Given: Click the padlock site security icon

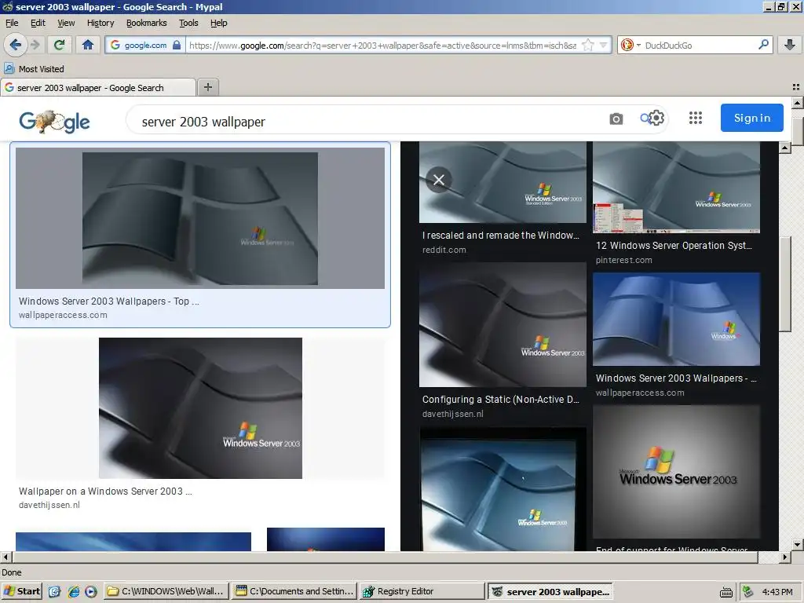Looking at the screenshot, I should [x=177, y=45].
